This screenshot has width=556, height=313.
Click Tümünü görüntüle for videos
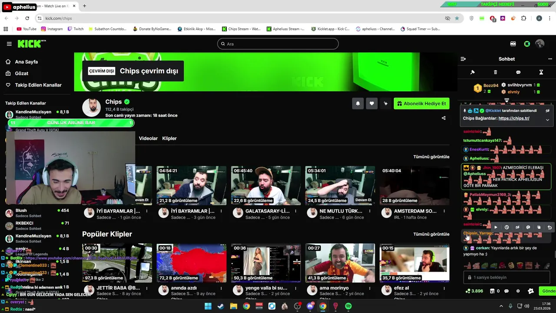coord(431,157)
